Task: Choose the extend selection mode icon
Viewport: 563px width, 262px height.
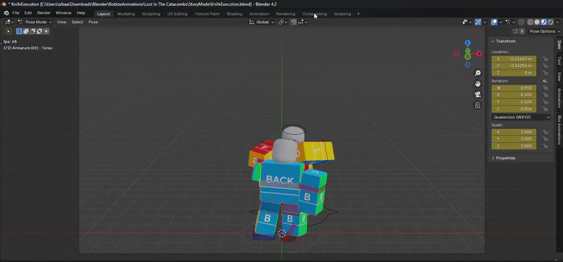Action: pos(26,31)
